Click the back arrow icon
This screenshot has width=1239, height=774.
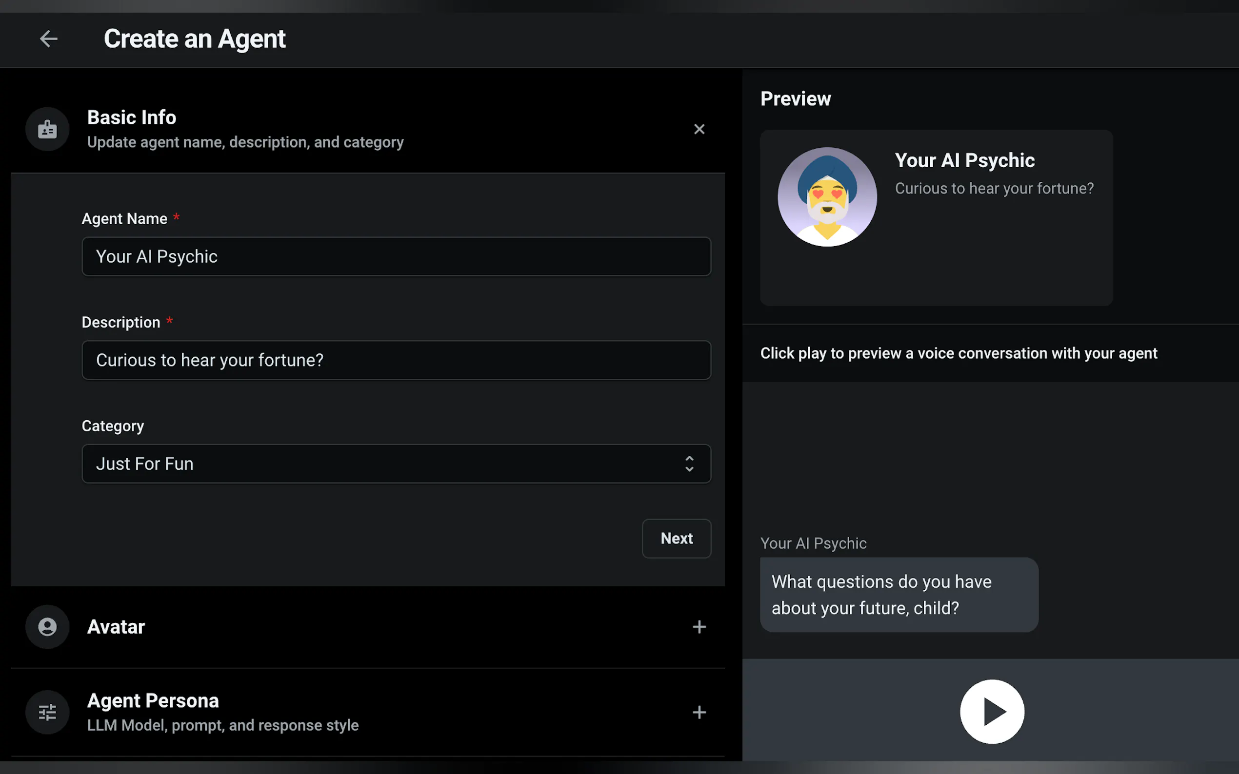(49, 39)
